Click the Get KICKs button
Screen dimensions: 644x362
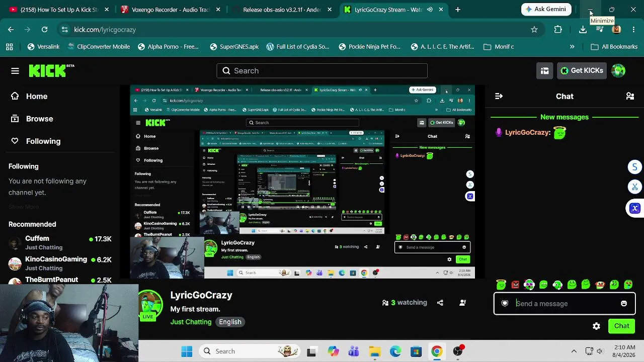(x=581, y=71)
